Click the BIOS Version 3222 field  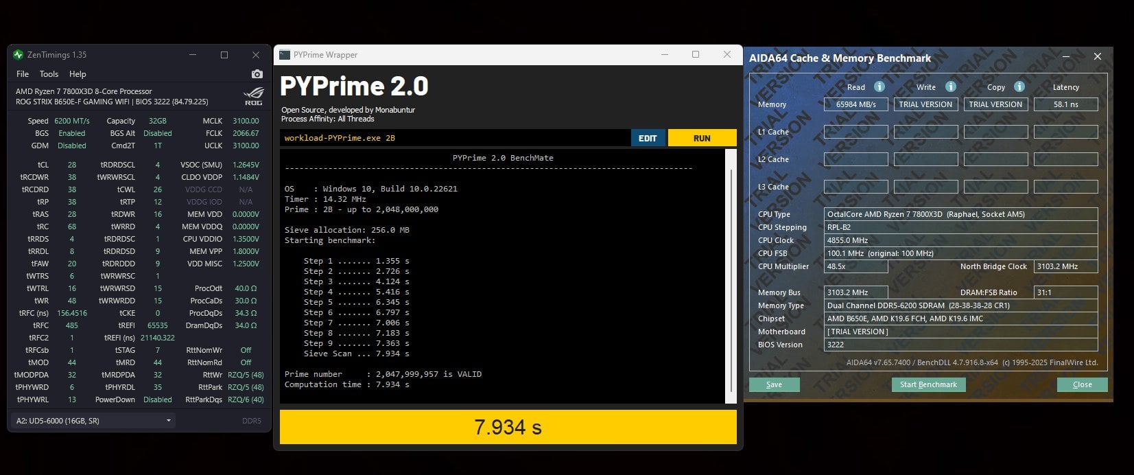(x=960, y=345)
